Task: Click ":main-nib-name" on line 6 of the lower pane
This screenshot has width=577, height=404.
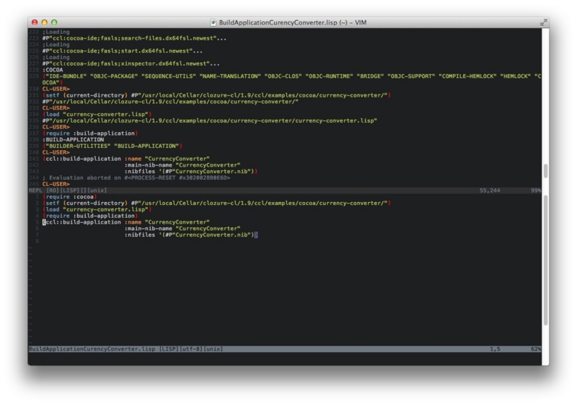Action: 149,229
